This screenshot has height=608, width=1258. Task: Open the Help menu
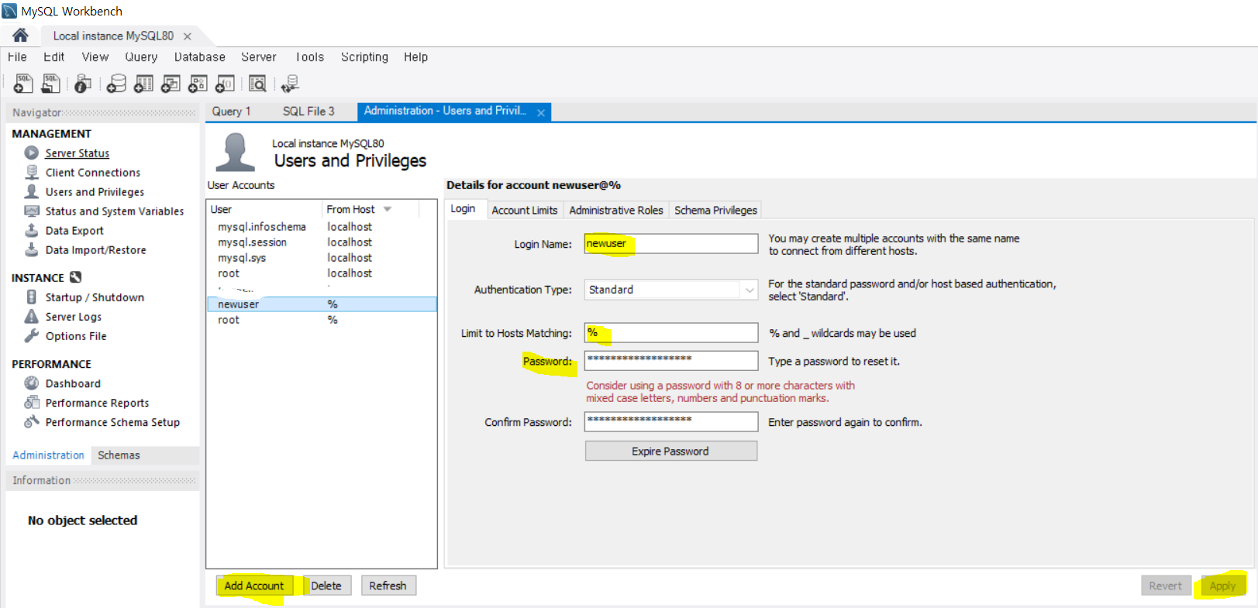415,57
